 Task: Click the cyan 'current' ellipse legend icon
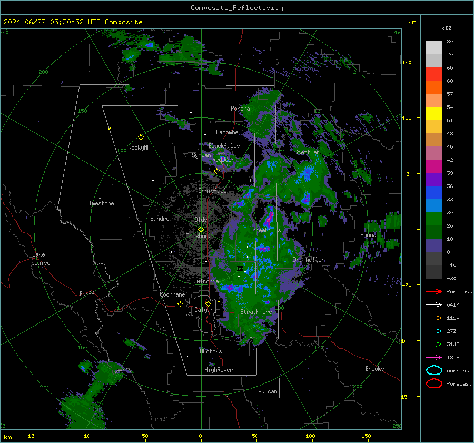coord(434,370)
